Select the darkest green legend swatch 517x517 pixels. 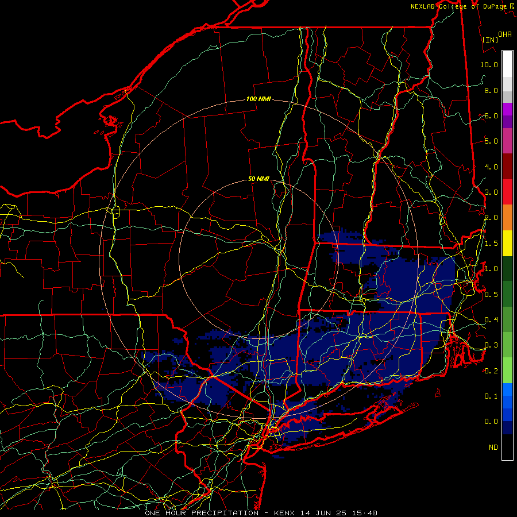(507, 268)
